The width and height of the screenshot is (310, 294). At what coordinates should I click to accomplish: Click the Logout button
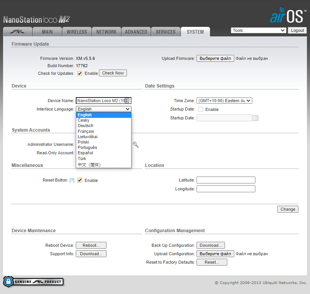(x=297, y=30)
